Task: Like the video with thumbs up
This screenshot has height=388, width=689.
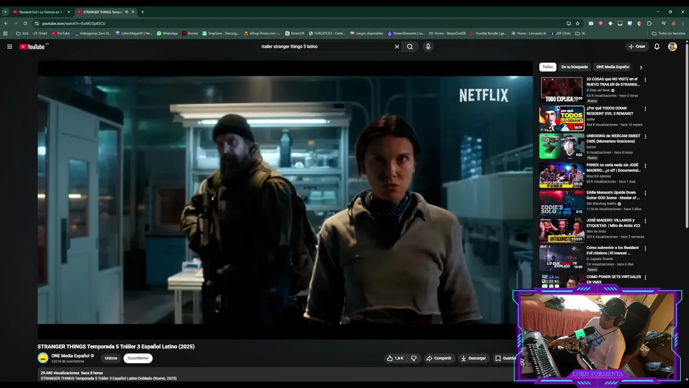Action: click(395, 358)
